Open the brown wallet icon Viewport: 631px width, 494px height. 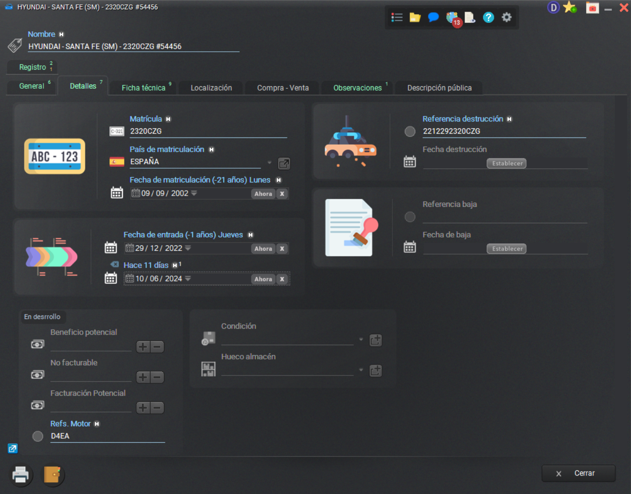coord(52,474)
